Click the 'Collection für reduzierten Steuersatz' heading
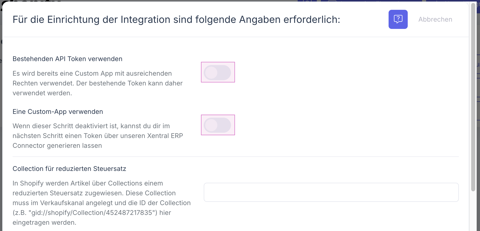480x231 pixels. tap(69, 169)
